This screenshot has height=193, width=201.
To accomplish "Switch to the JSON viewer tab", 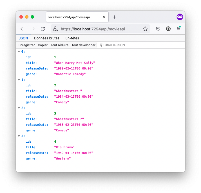I will (23, 38).
